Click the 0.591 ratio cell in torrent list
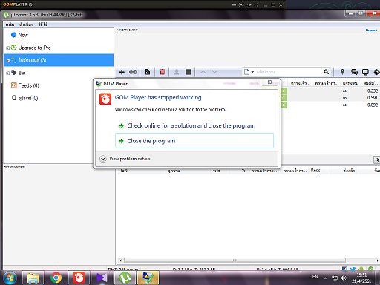The width and height of the screenshot is (380, 285). 373,98
